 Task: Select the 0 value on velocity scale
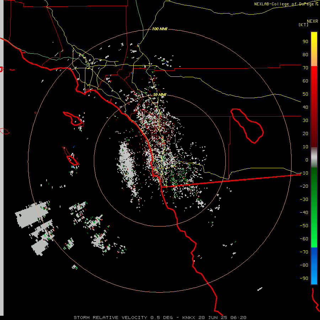coord(307,160)
